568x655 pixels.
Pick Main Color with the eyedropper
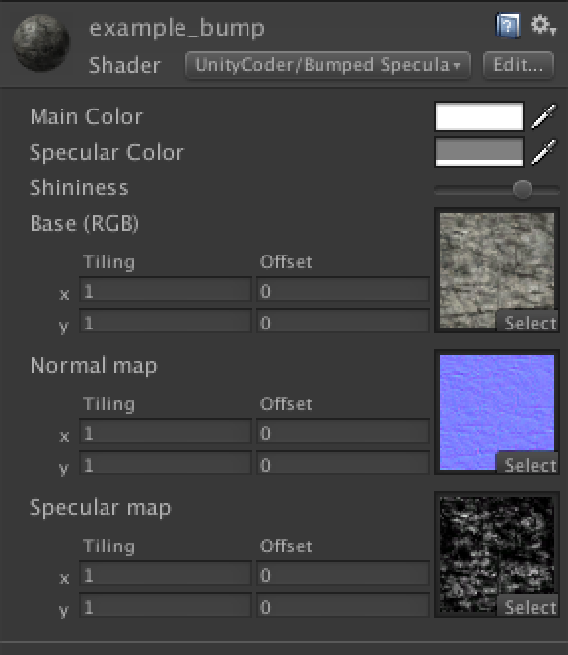(543, 116)
